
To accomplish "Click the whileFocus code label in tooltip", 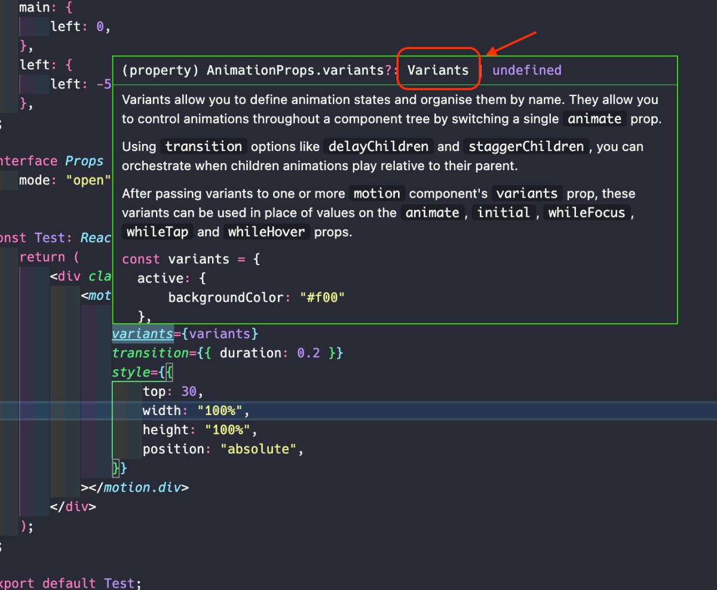I will (587, 213).
